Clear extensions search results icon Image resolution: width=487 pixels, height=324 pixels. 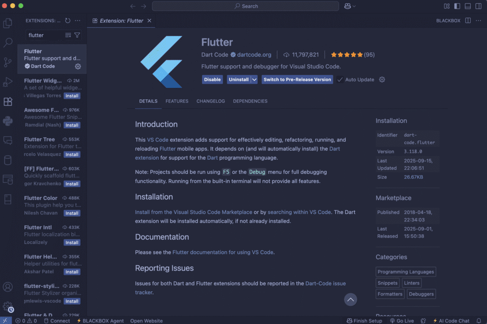point(68,35)
